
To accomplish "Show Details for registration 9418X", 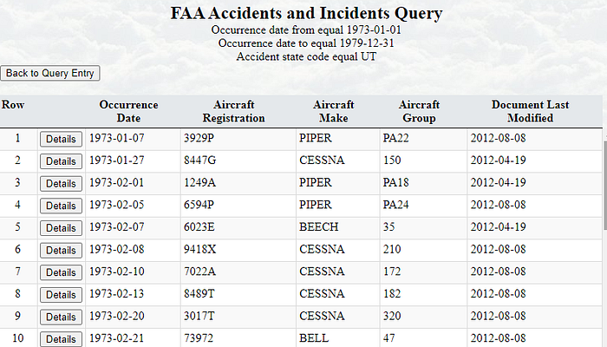I will (61, 251).
